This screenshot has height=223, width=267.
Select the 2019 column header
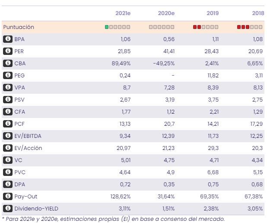pyautogui.click(x=213, y=13)
